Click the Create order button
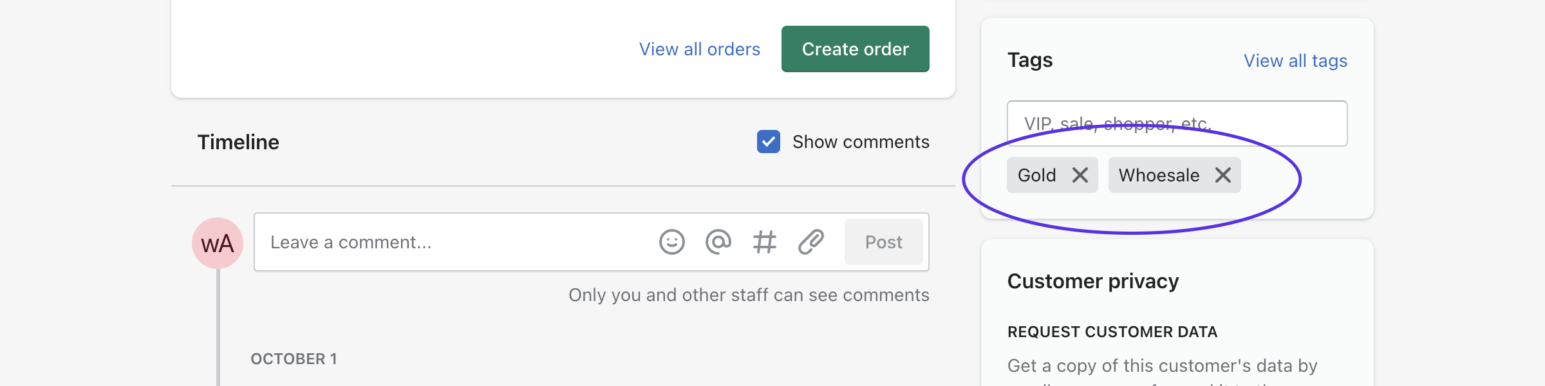This screenshot has height=386, width=1545. 856,49
